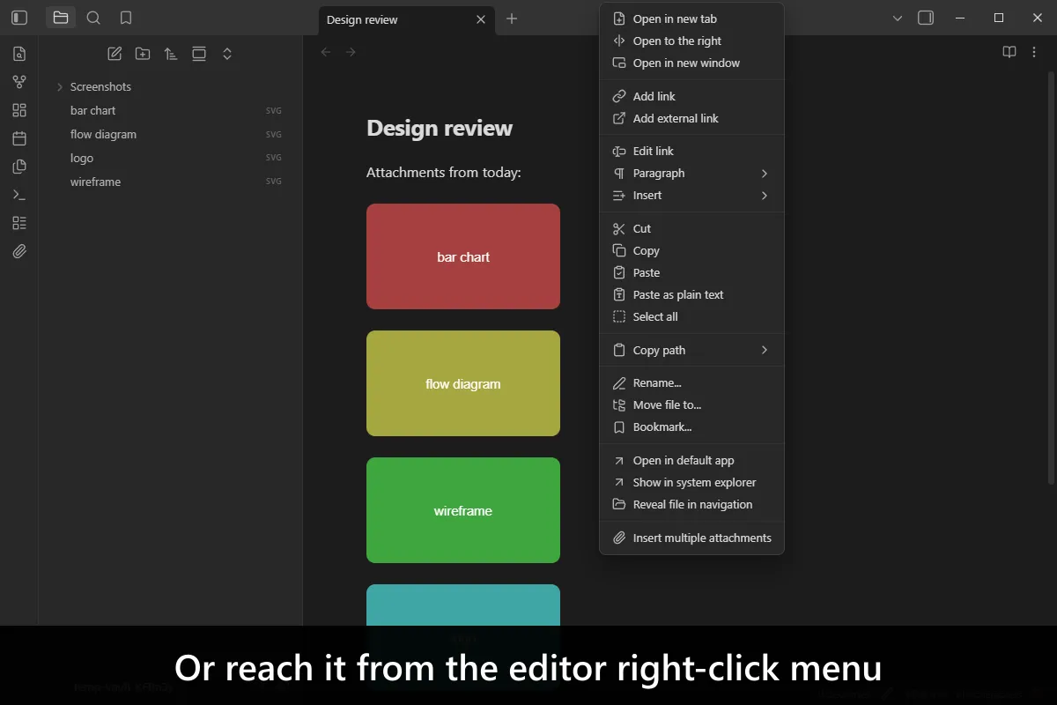Choose Show in system explorer
The height and width of the screenshot is (705, 1057).
tap(691, 482)
